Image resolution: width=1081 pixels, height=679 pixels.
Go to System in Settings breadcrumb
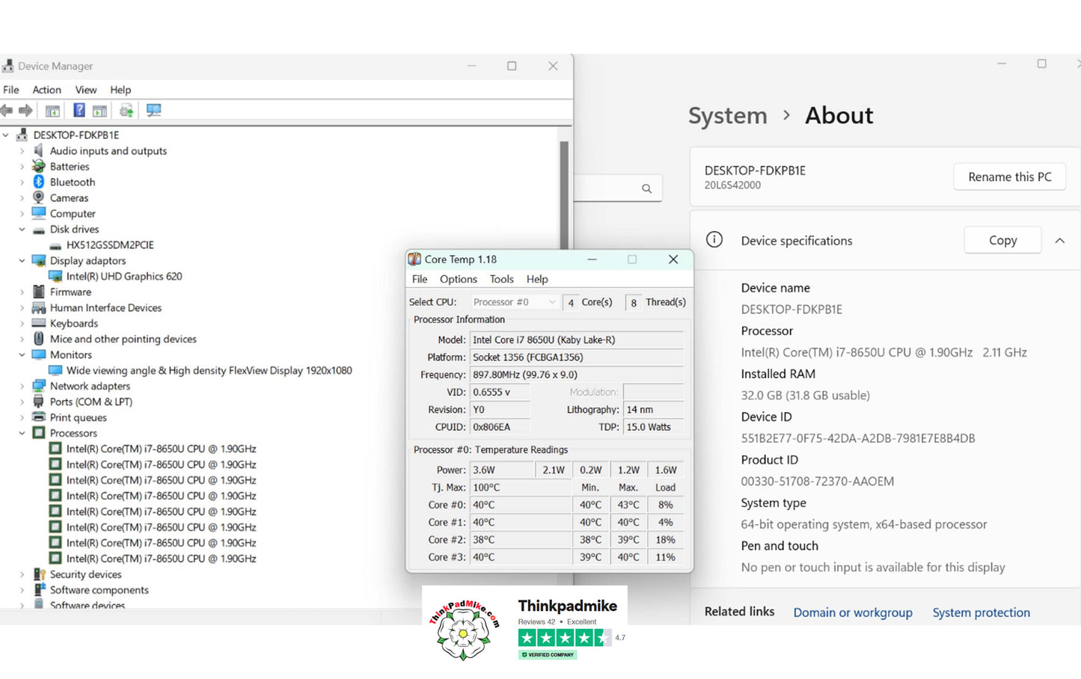[x=727, y=116]
